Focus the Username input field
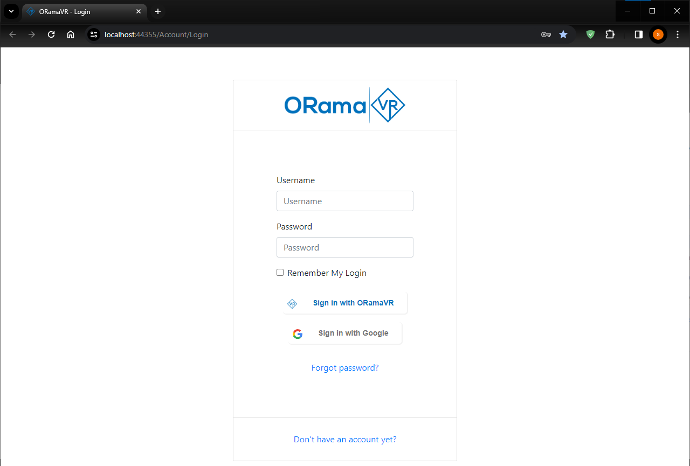Image resolution: width=690 pixels, height=466 pixels. point(345,201)
